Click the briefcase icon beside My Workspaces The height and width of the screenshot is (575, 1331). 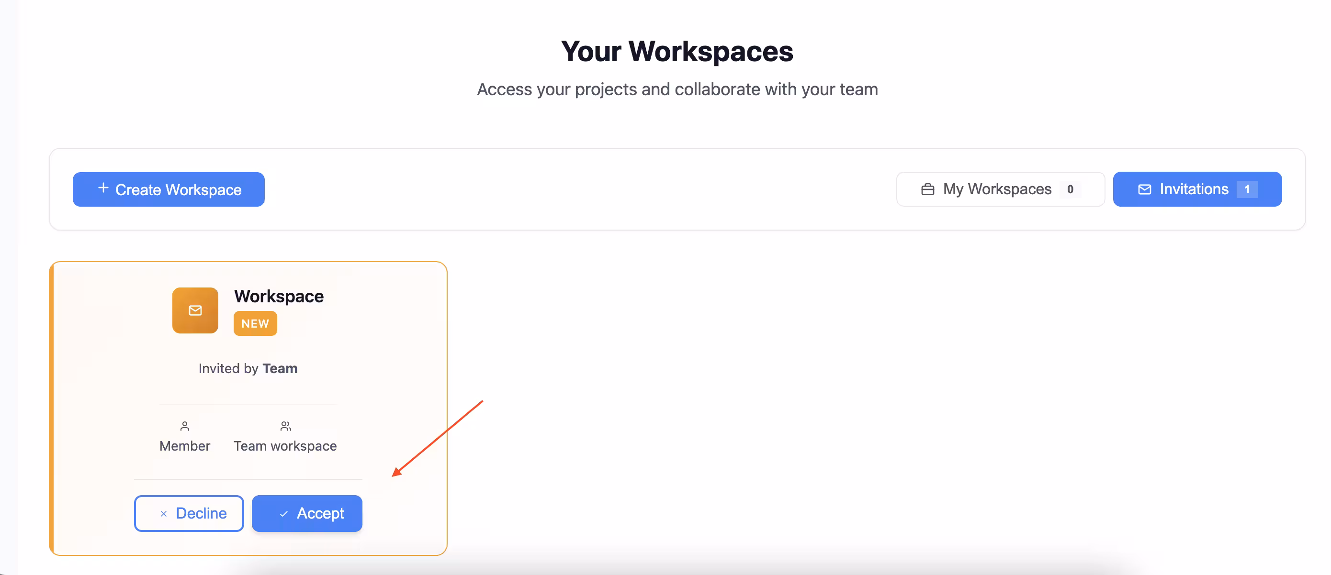[927, 189]
